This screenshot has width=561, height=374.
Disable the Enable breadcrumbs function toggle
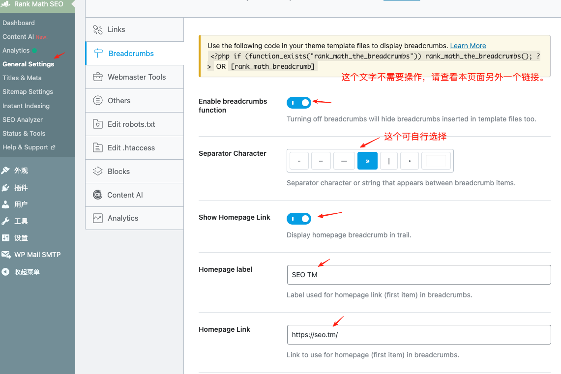(x=299, y=103)
